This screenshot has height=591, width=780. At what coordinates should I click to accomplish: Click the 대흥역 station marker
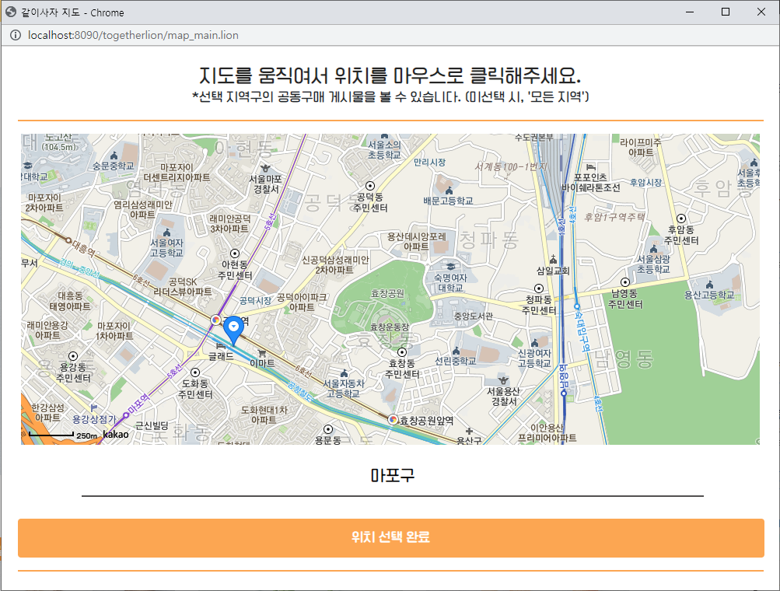[68, 240]
